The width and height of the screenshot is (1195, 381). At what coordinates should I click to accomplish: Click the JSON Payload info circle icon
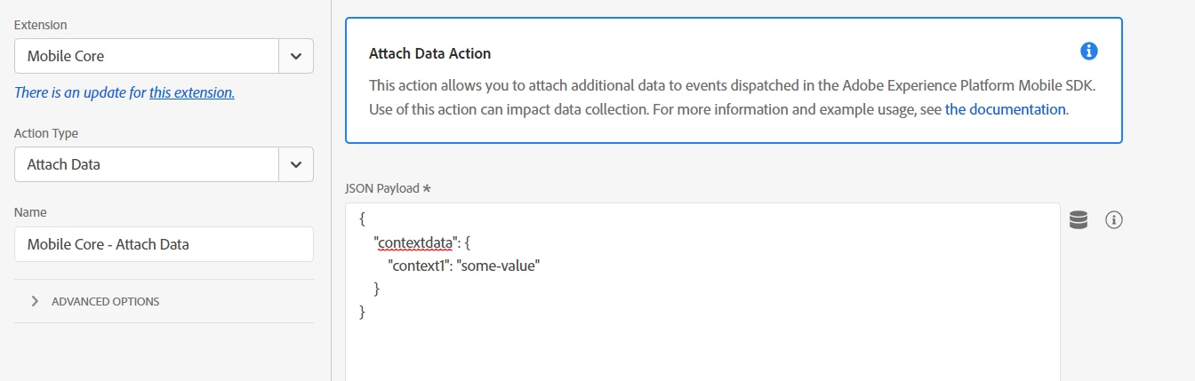click(x=1114, y=220)
